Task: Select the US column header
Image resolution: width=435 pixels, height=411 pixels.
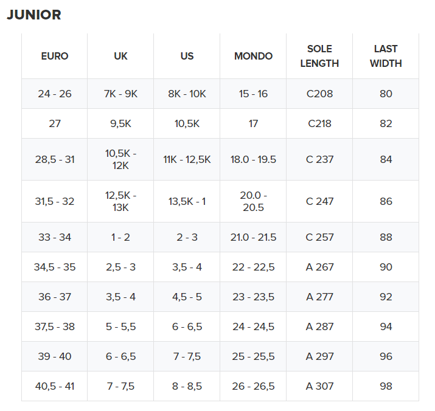Action: pos(187,56)
